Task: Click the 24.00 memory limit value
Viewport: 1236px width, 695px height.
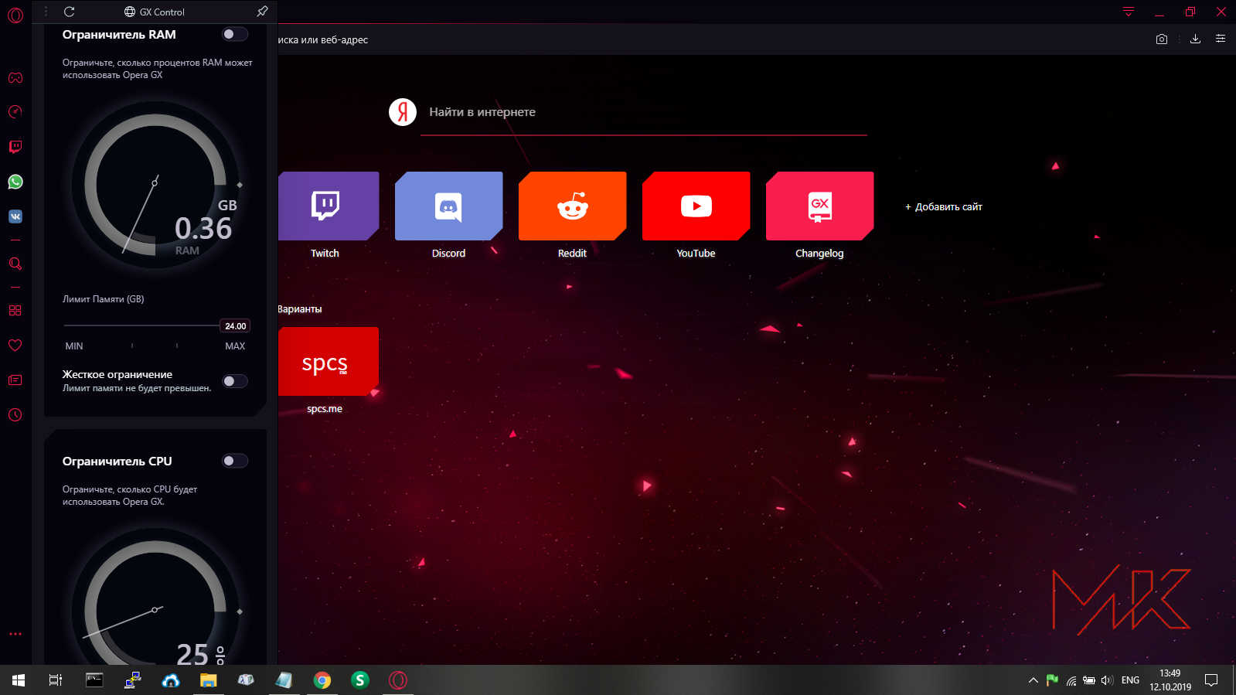Action: coord(235,325)
